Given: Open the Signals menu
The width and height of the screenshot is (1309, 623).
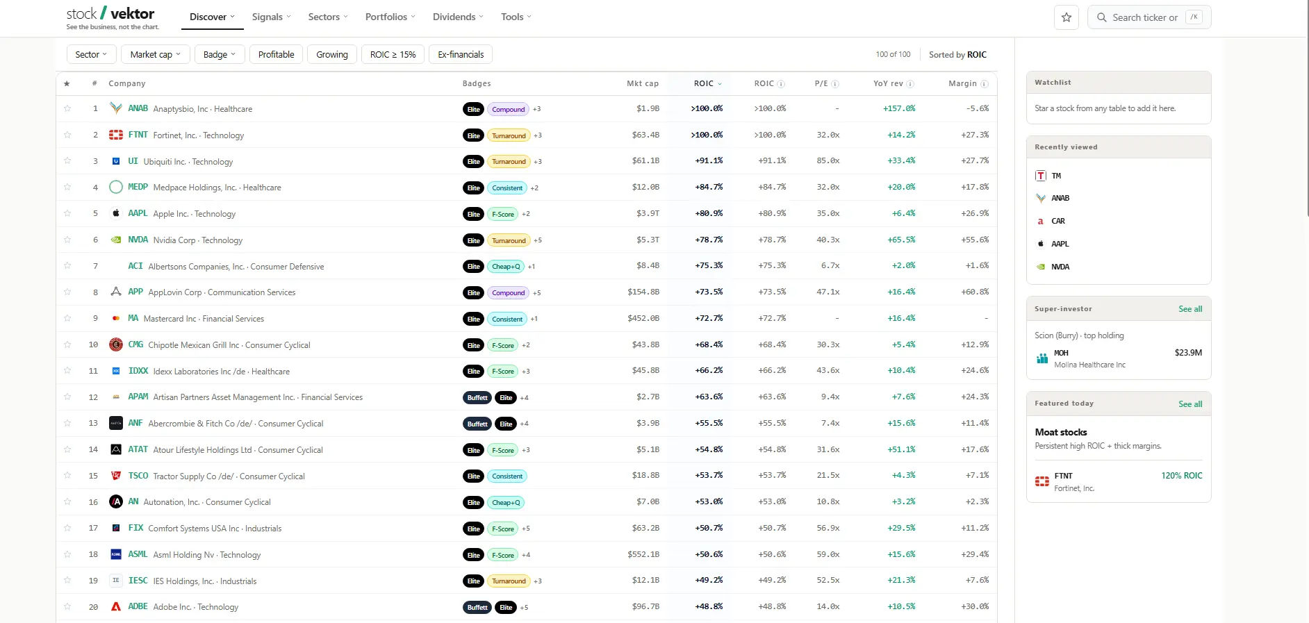Looking at the screenshot, I should [272, 17].
